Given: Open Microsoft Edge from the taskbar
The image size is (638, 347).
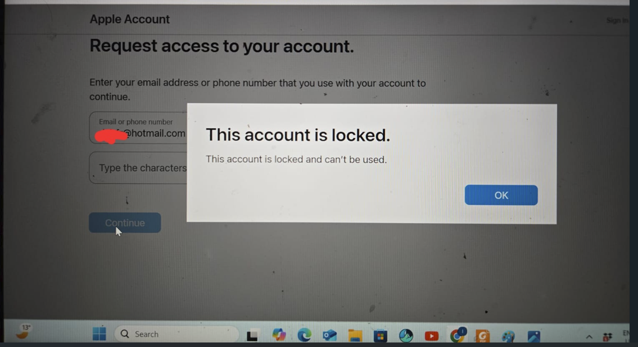Looking at the screenshot, I should coord(304,335).
